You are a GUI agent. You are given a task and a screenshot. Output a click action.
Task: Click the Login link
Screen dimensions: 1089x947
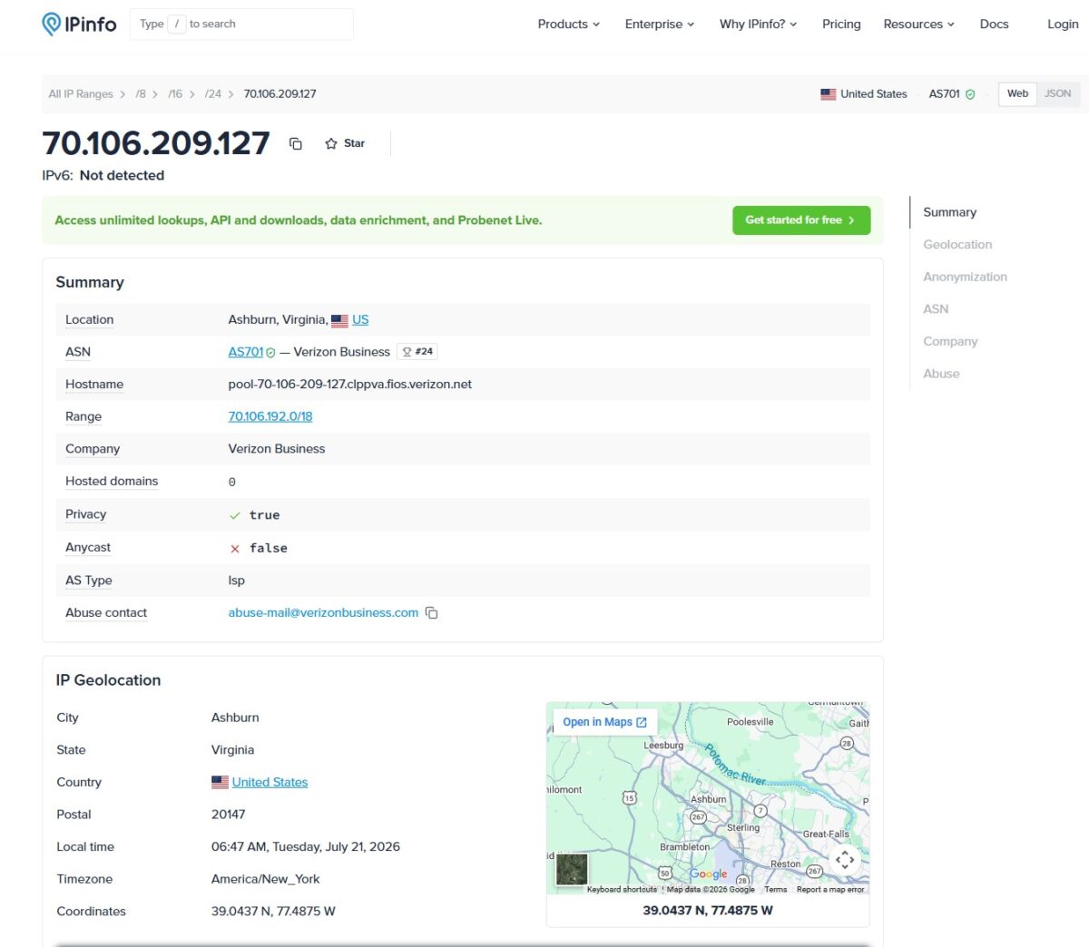pos(1063,24)
